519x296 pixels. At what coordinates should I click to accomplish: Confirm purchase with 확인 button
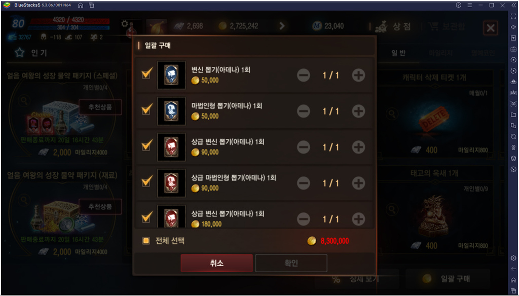click(x=291, y=263)
